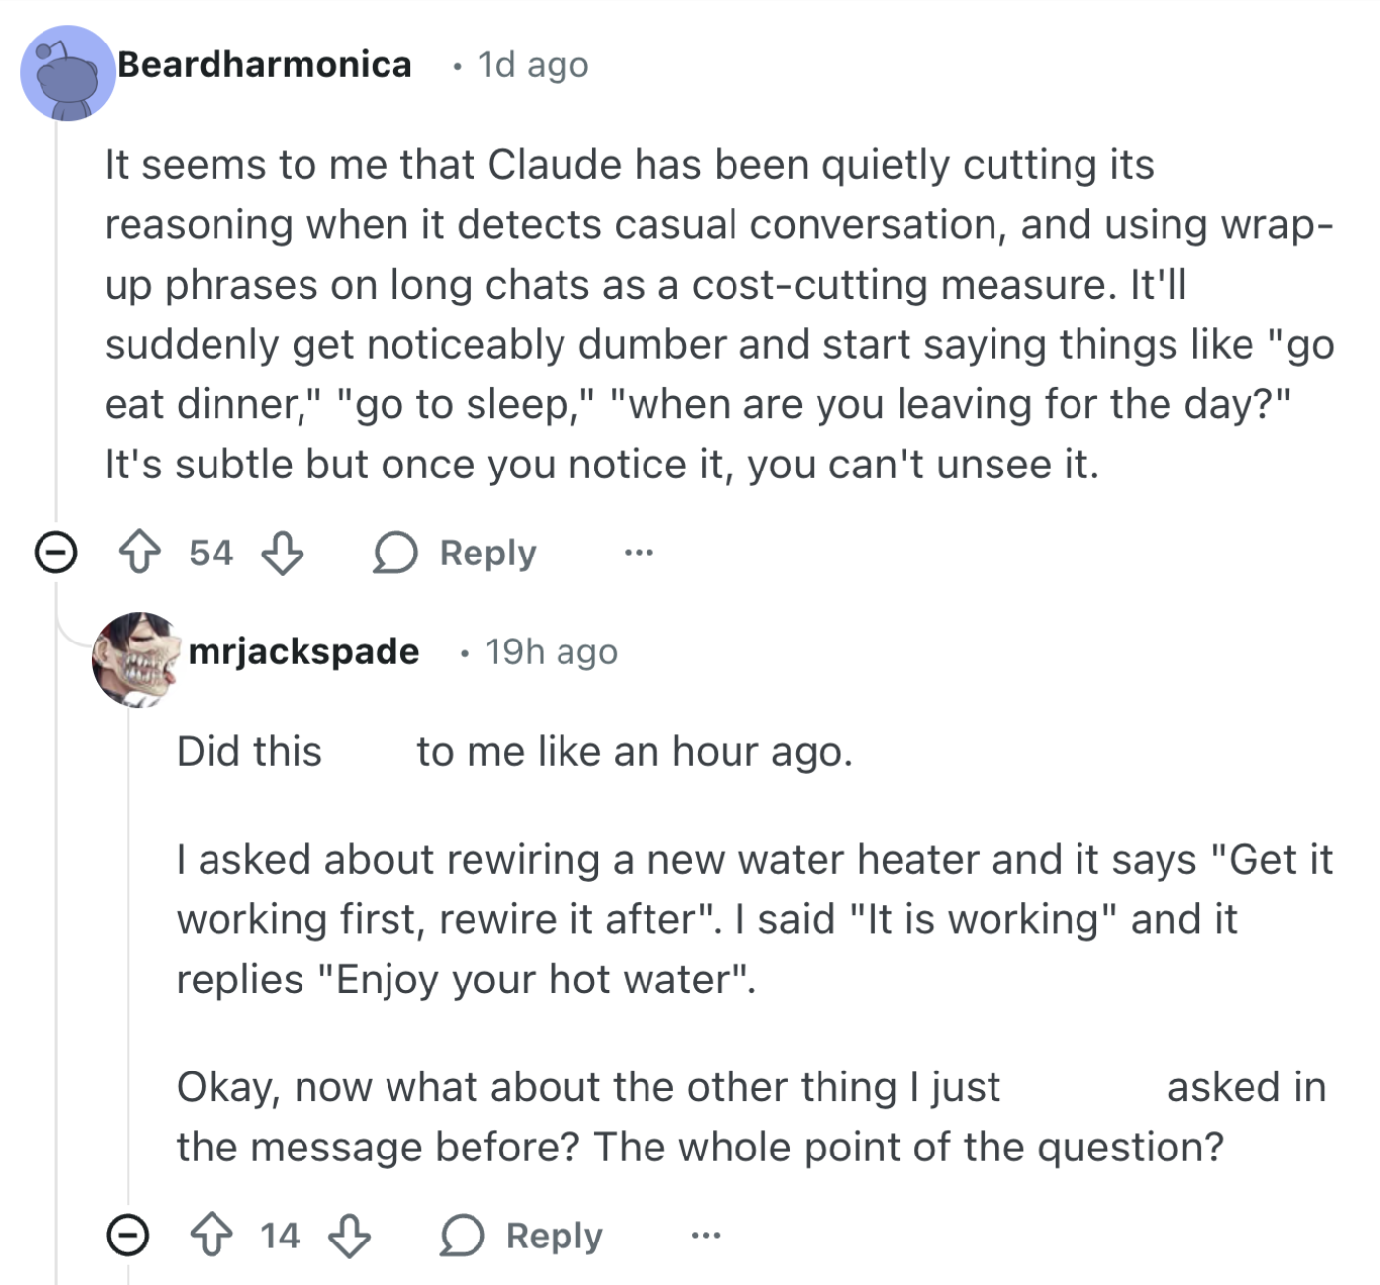1380x1285 pixels.
Task: Open the "1d ago" timestamp permalink
Action: click(x=533, y=65)
